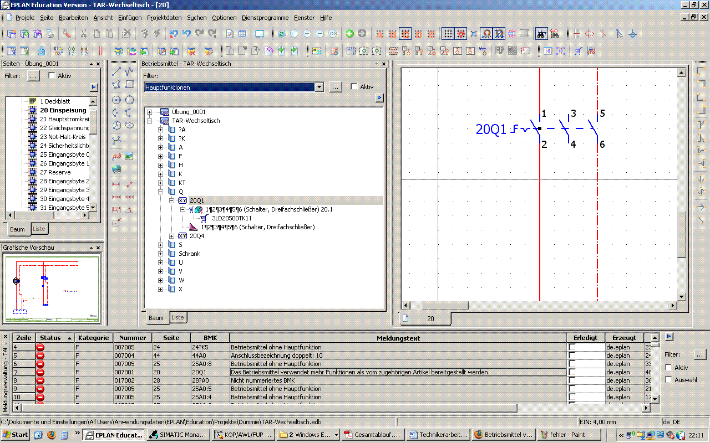Toggle the grid display icon

click(x=448, y=34)
